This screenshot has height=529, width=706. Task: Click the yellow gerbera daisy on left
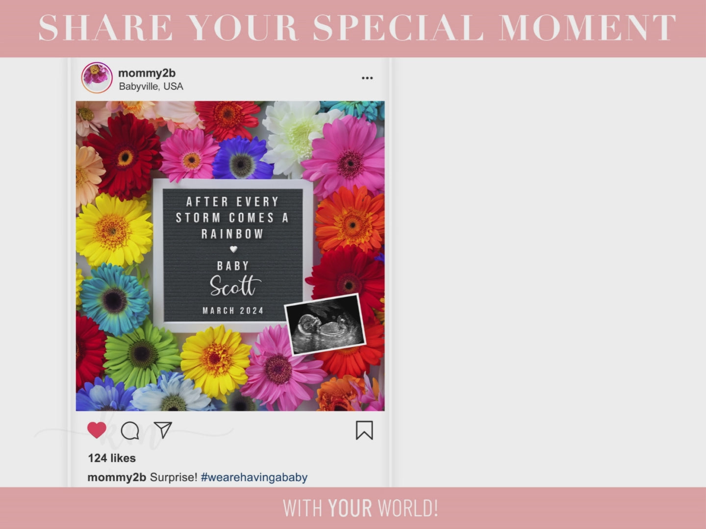[114, 230]
